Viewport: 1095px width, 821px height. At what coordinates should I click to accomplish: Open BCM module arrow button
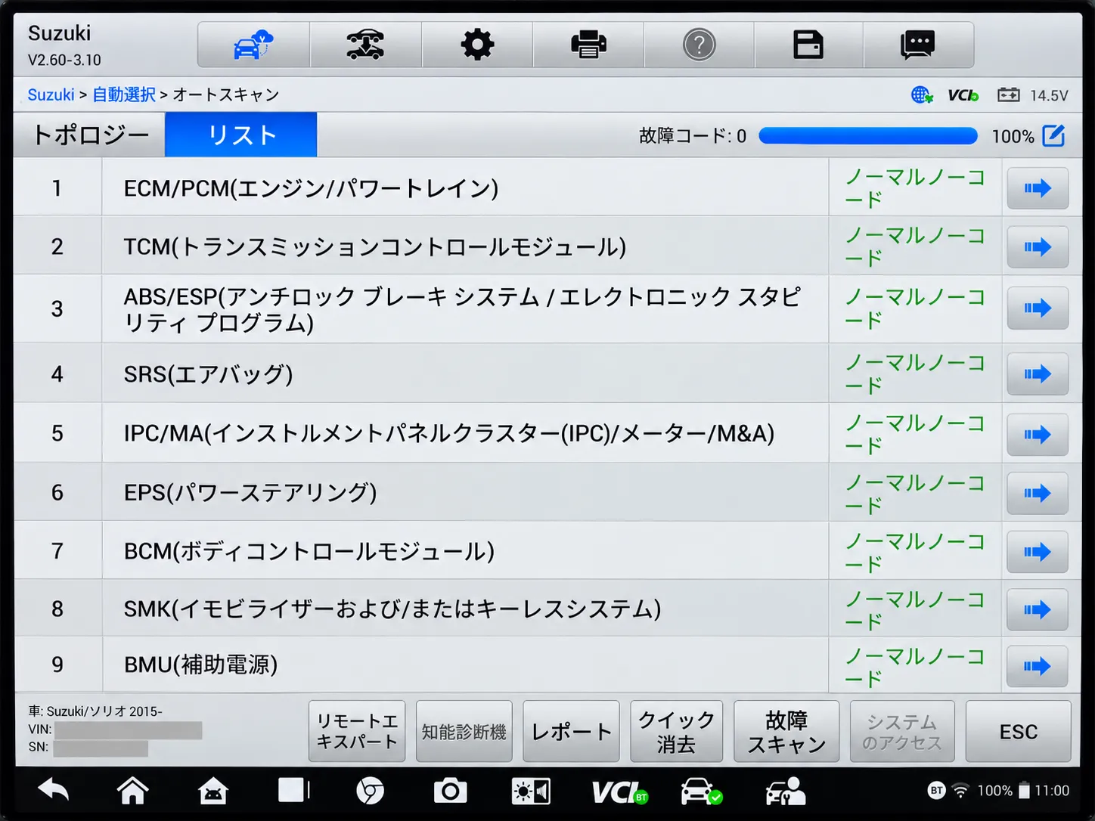click(1038, 552)
